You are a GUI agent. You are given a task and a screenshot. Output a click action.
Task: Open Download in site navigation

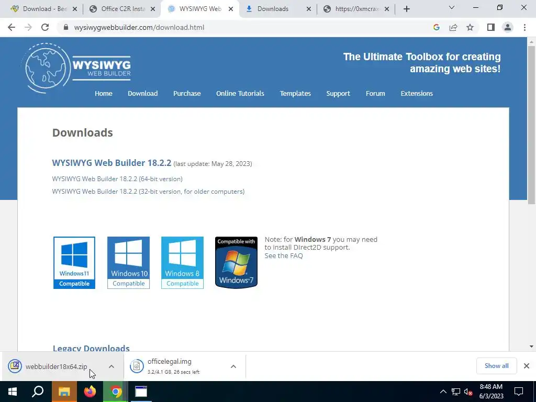pos(142,93)
